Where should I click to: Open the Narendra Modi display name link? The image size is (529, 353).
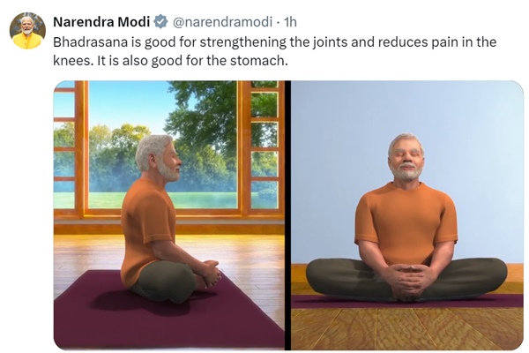101,22
